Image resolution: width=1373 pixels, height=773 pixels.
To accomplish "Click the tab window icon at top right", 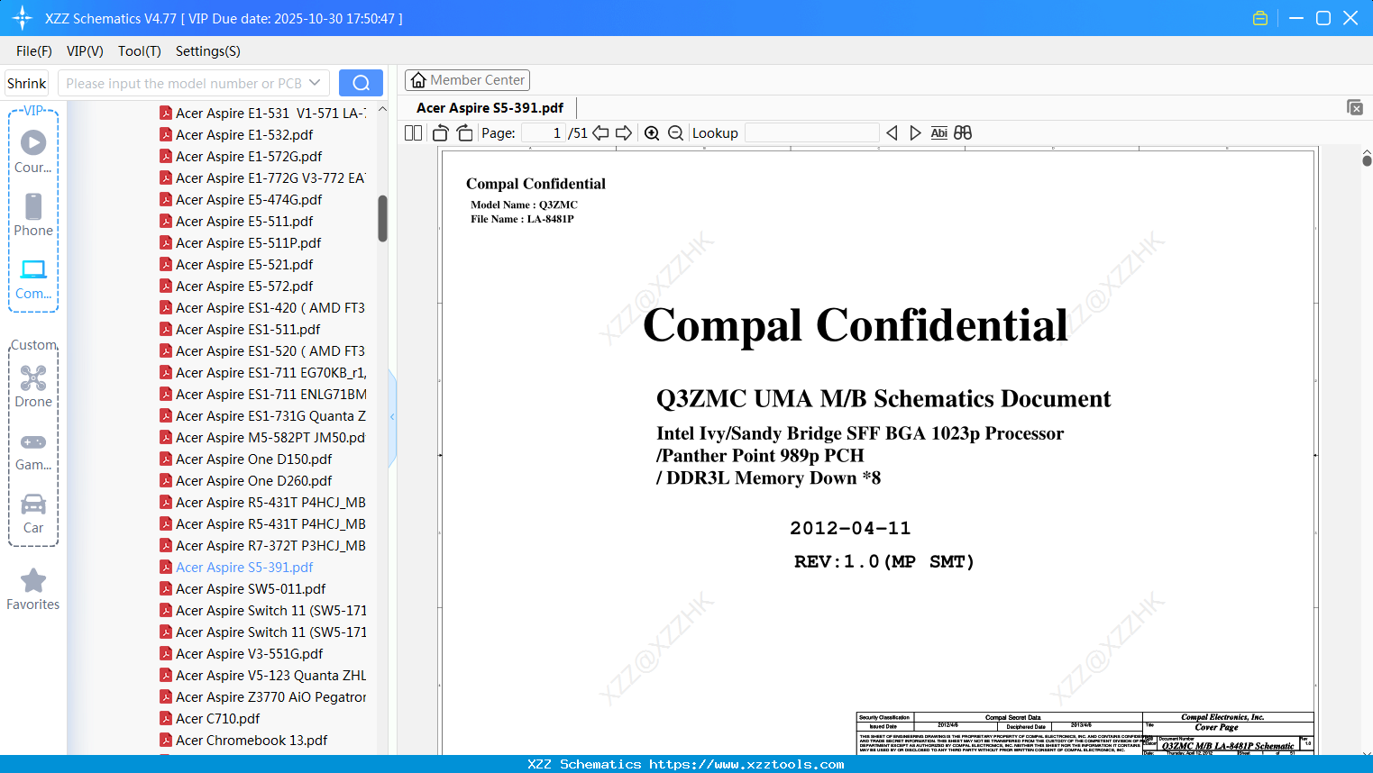I will click(x=1354, y=107).
